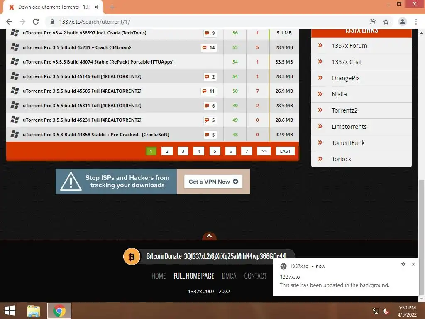Open Torrentz2 sidebar link
This screenshot has width=425, height=319.
(x=344, y=110)
